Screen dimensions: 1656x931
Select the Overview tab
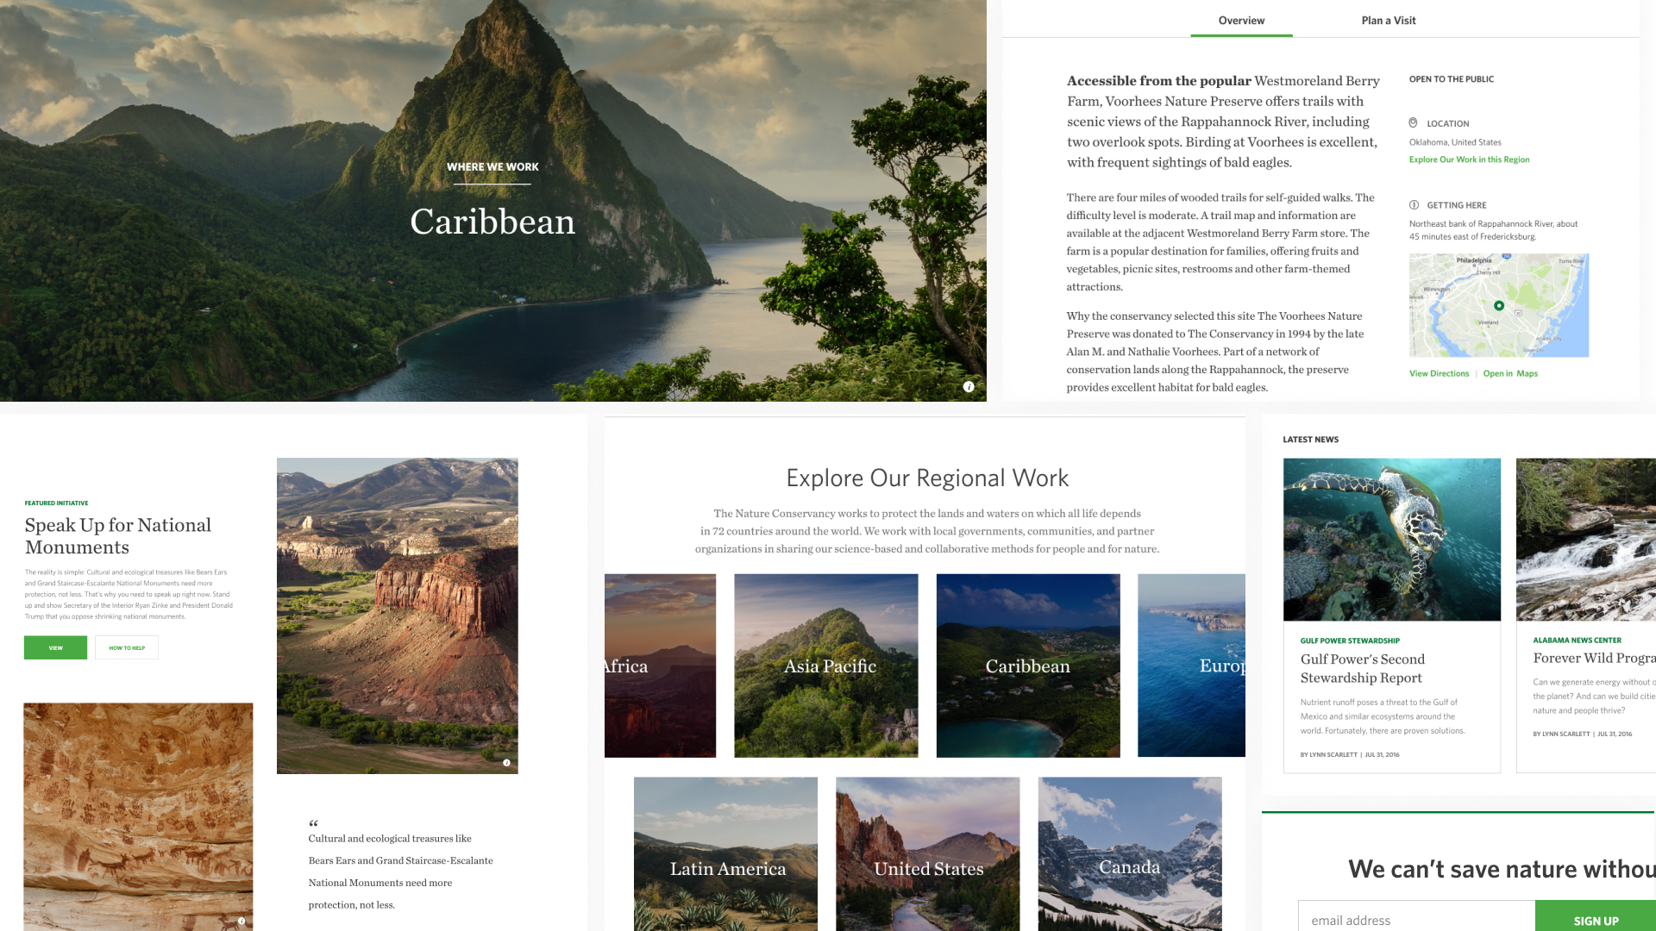[1241, 21]
